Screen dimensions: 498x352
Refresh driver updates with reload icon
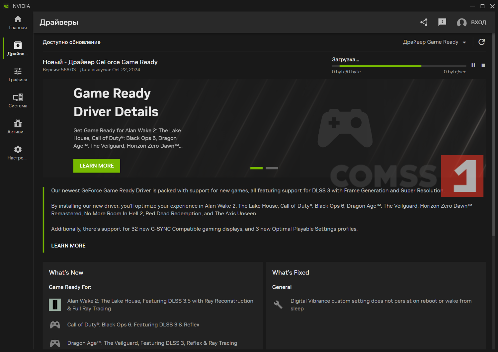pyautogui.click(x=482, y=42)
